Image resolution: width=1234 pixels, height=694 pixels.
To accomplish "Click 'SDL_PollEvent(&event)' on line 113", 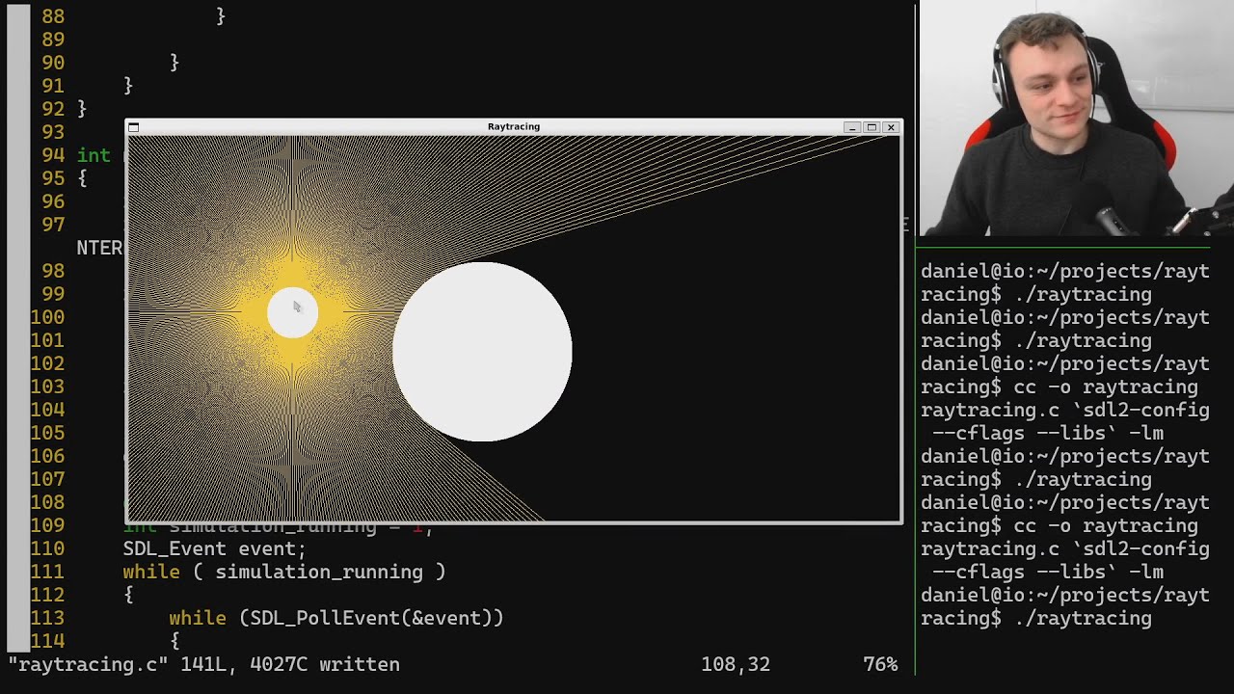I will pyautogui.click(x=371, y=618).
